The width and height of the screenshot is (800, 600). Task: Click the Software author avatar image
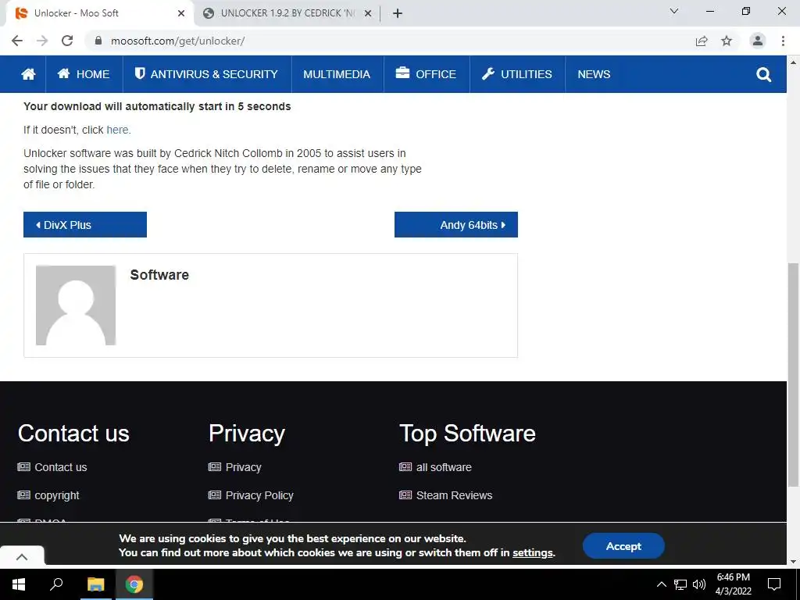(x=76, y=305)
